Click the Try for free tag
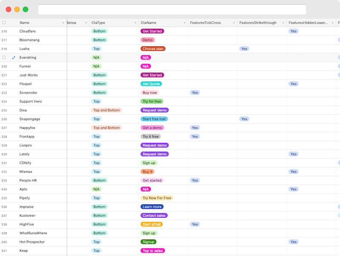 tap(152, 102)
